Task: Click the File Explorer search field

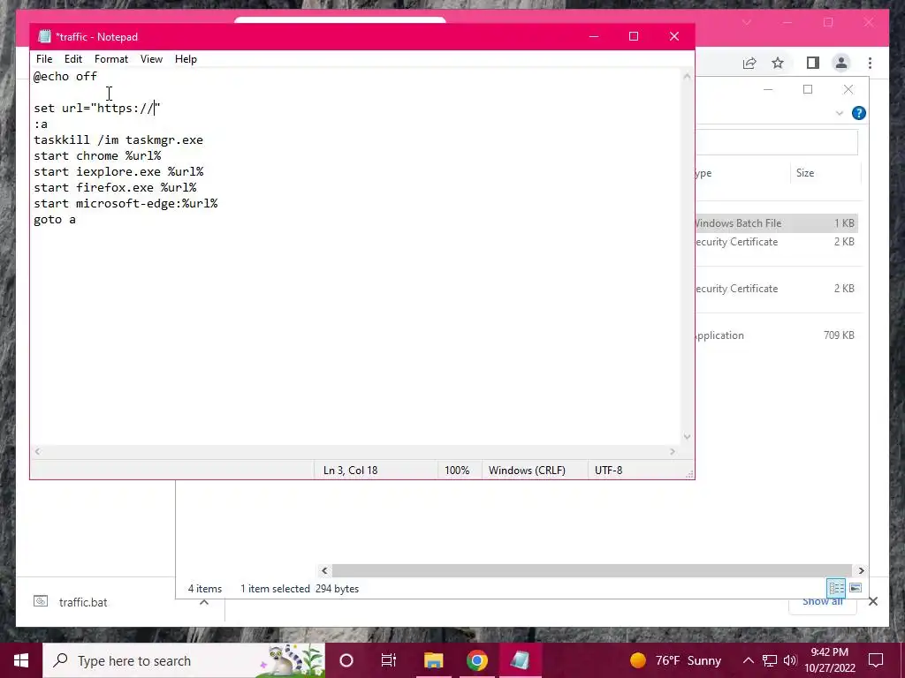Action: 776,142
